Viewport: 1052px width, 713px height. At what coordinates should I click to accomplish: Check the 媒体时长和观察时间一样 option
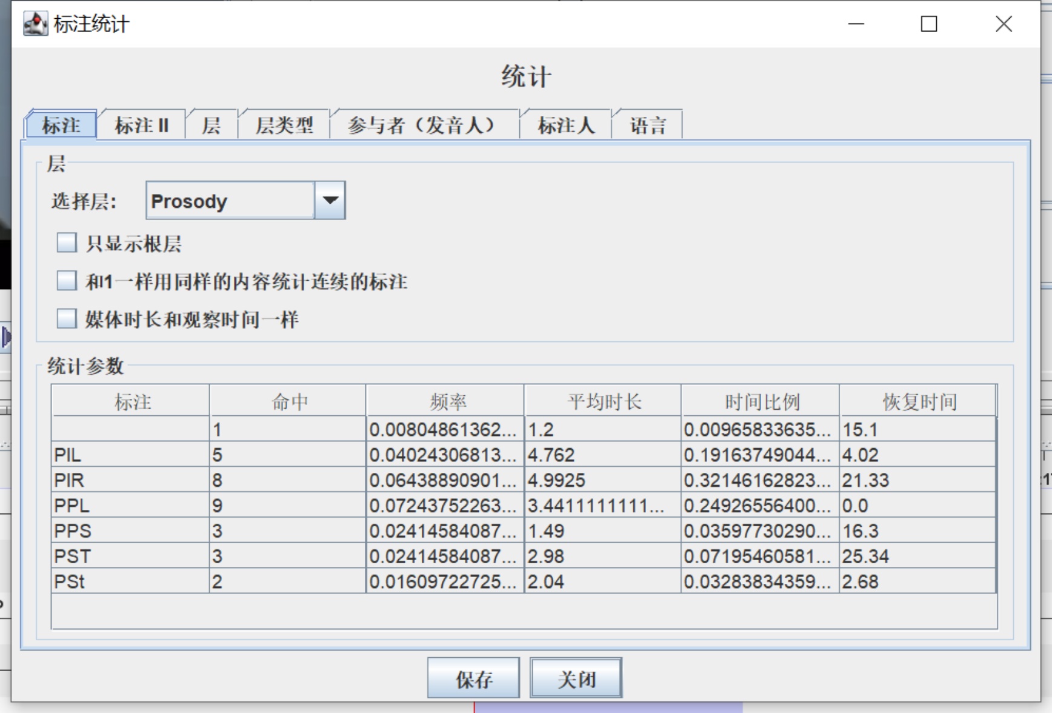click(67, 319)
